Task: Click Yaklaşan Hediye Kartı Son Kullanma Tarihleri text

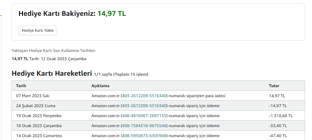Action: 53,50
